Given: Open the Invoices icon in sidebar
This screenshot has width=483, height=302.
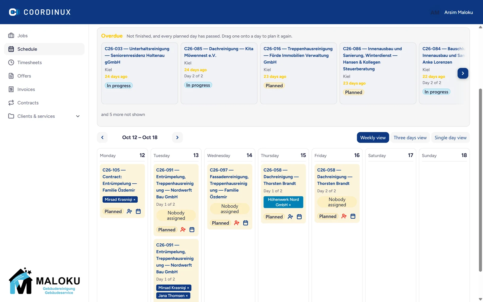Looking at the screenshot, I should 11,89.
